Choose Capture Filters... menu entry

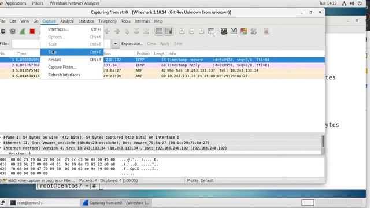pos(72,67)
